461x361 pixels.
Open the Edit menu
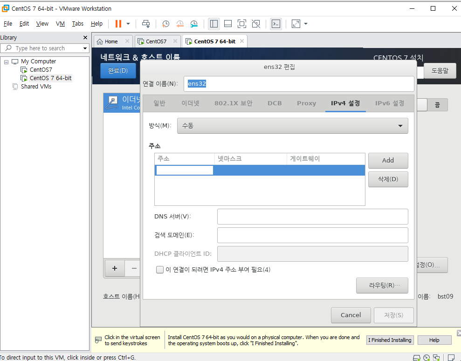point(24,23)
